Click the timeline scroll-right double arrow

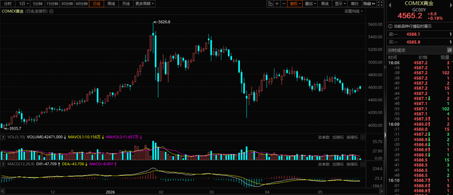[x=381, y=191]
